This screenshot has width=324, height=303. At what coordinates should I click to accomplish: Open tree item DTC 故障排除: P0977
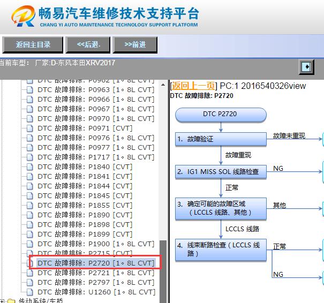click(x=96, y=148)
